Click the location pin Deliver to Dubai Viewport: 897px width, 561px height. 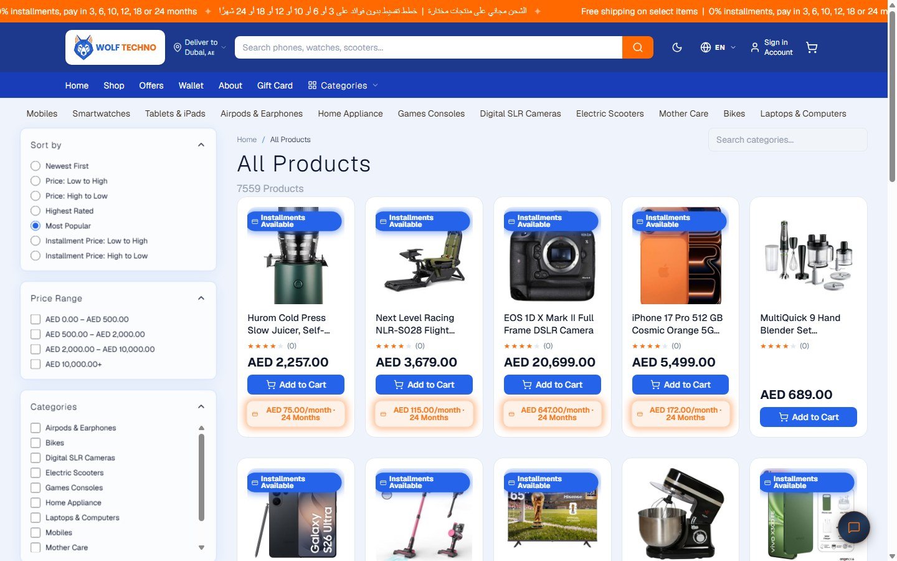178,47
